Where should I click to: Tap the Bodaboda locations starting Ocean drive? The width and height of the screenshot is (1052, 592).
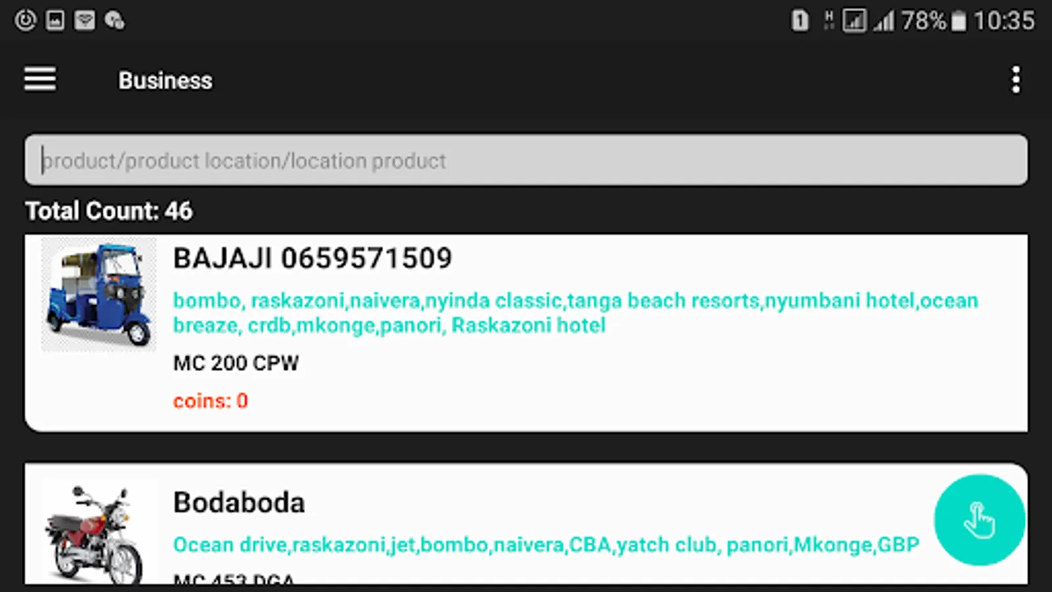(546, 545)
